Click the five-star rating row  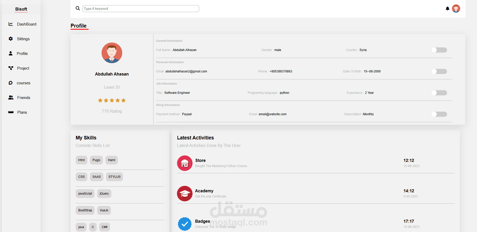click(112, 100)
